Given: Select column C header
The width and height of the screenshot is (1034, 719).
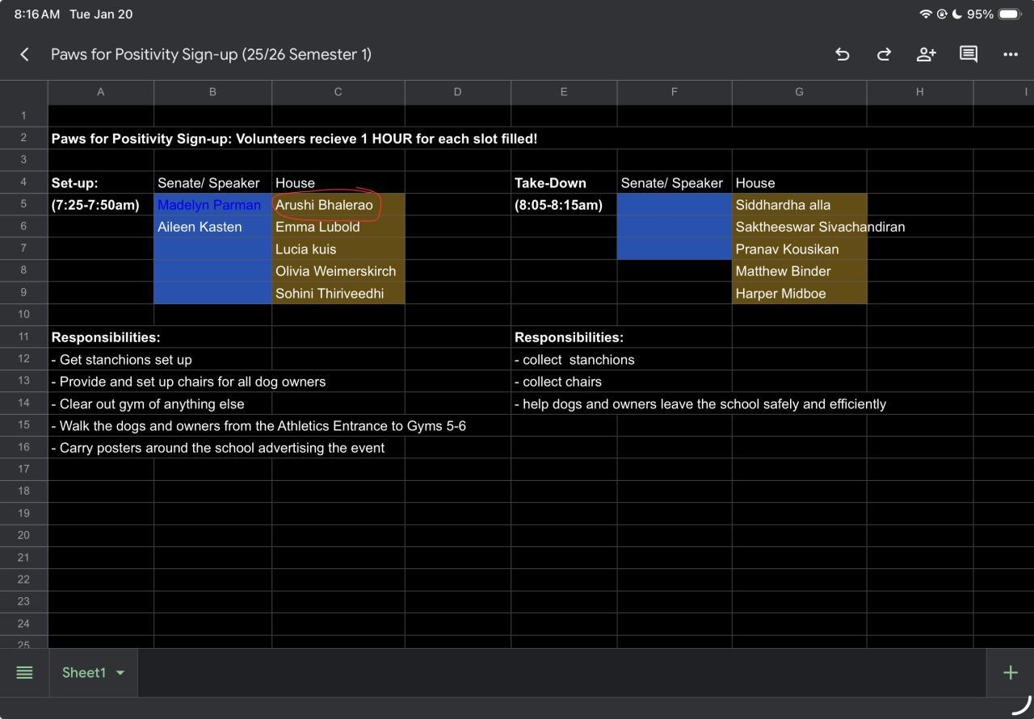Looking at the screenshot, I should 338,92.
